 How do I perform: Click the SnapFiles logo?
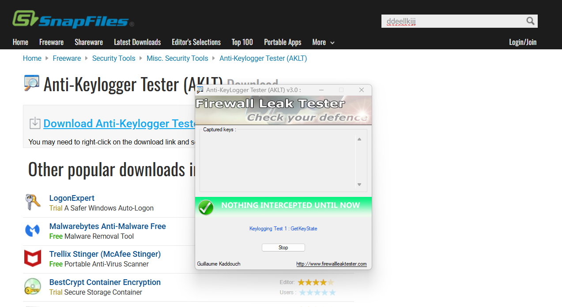[x=73, y=19]
